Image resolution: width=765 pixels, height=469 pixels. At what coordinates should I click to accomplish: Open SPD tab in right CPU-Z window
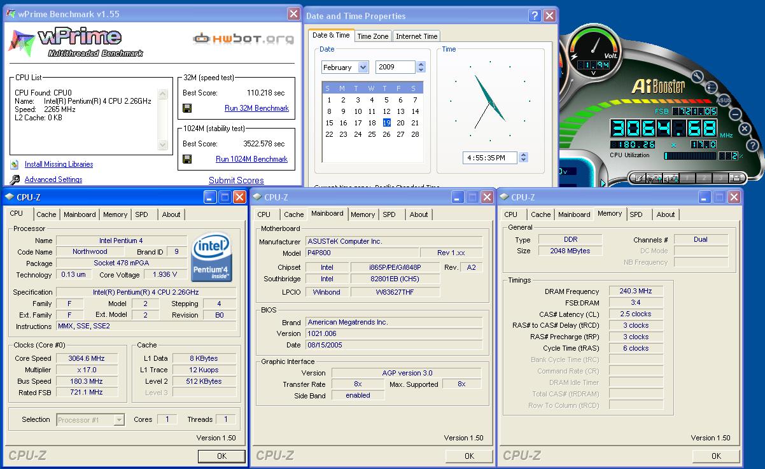click(636, 214)
